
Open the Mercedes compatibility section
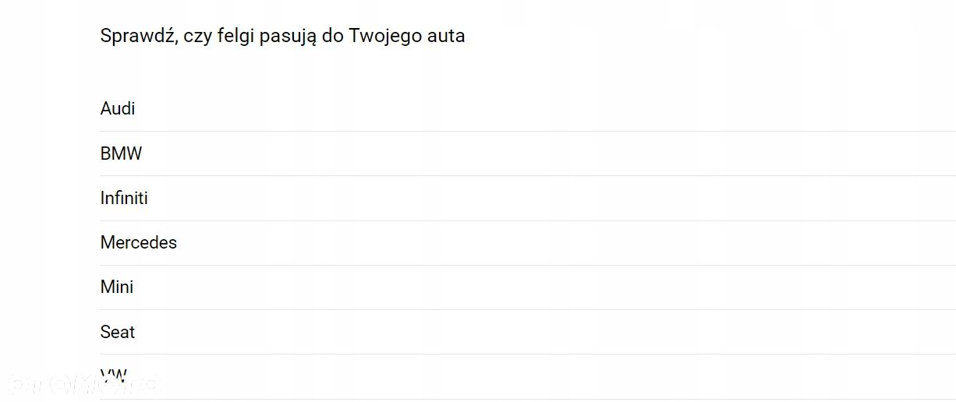coord(528,242)
